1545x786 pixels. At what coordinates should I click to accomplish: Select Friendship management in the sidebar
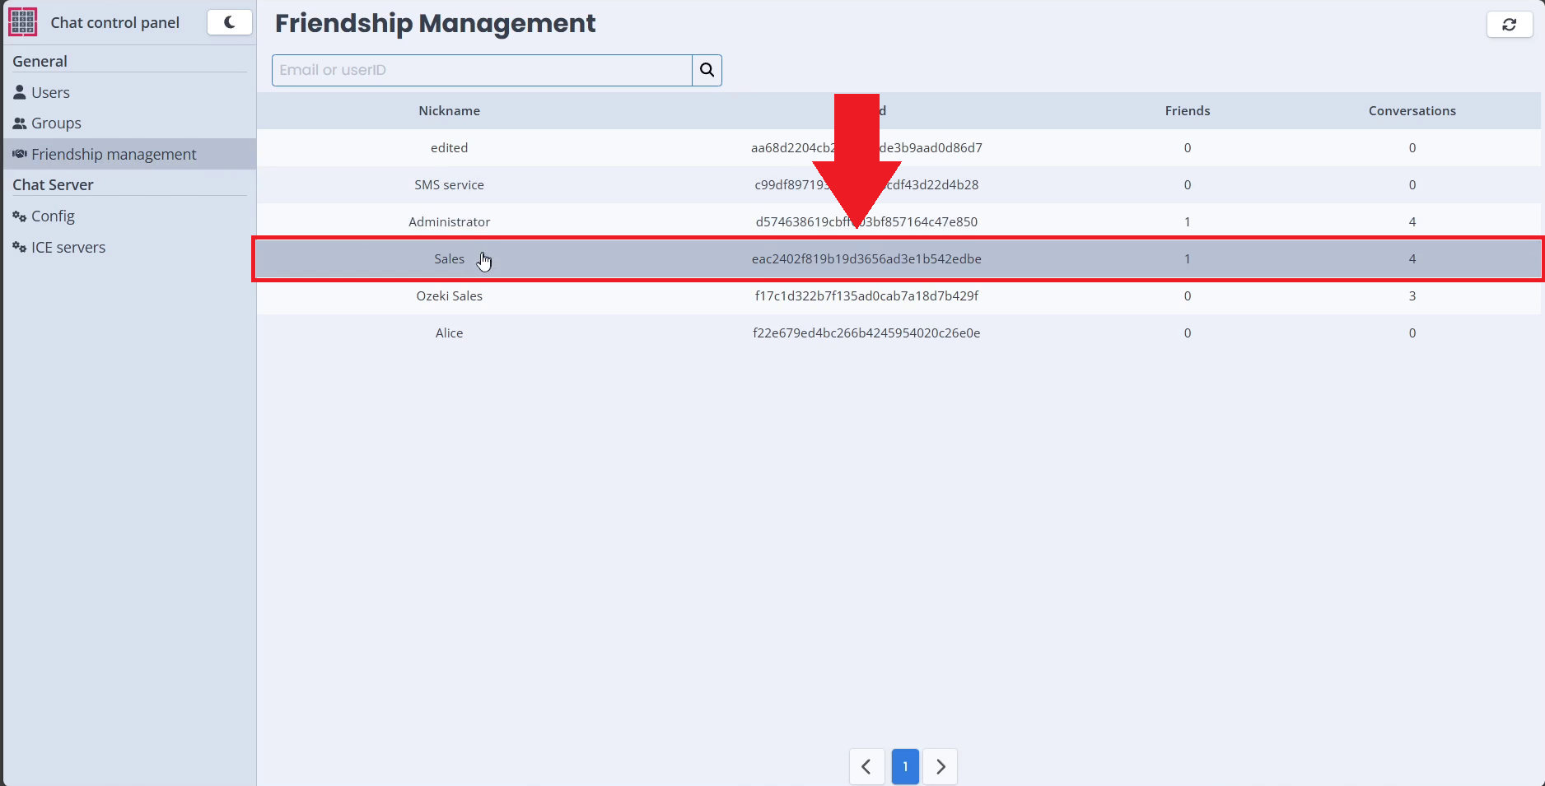pyautogui.click(x=113, y=154)
